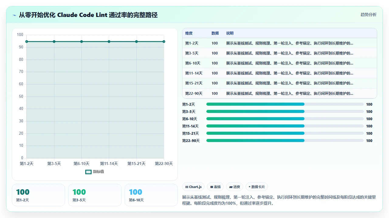Click the y-axis label 50
Viewport: 389px width, 218px height.
click(x=21, y=97)
